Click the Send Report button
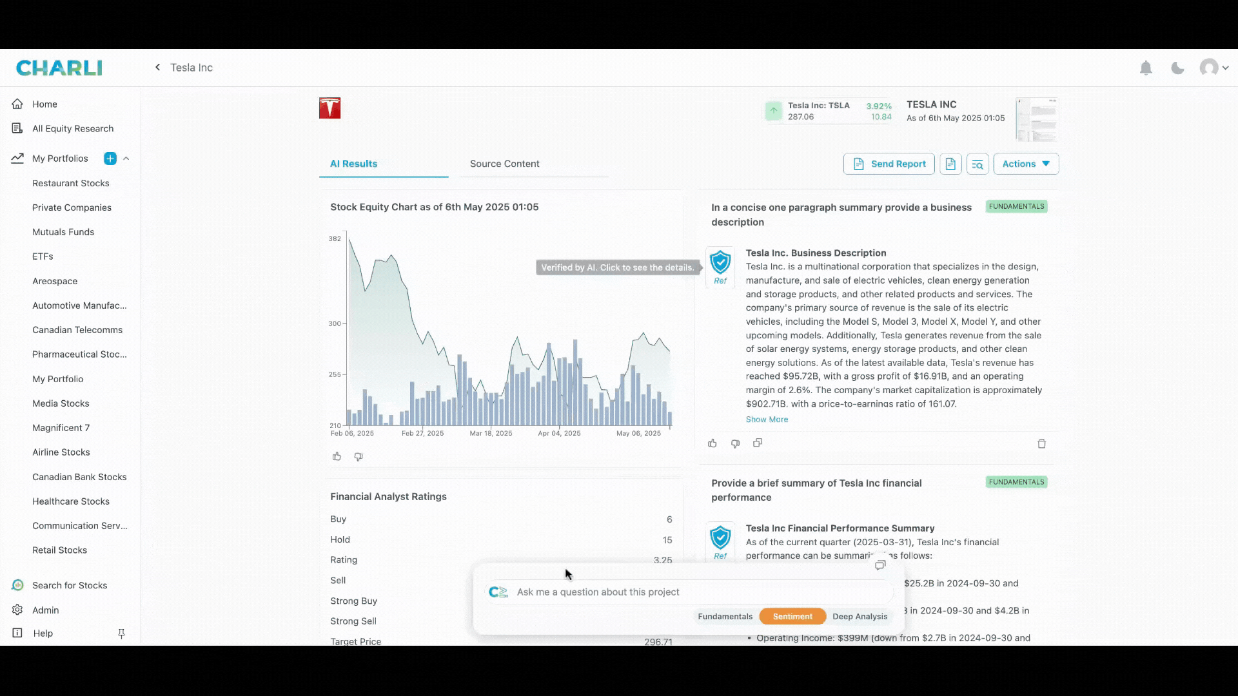The width and height of the screenshot is (1238, 696). [x=889, y=164]
